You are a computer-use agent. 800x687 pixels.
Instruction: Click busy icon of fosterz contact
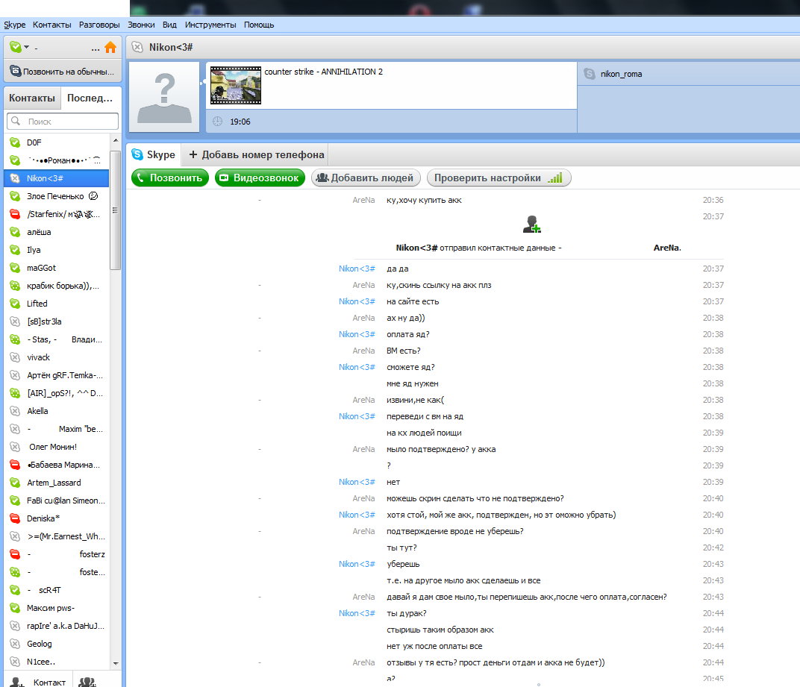tap(15, 554)
